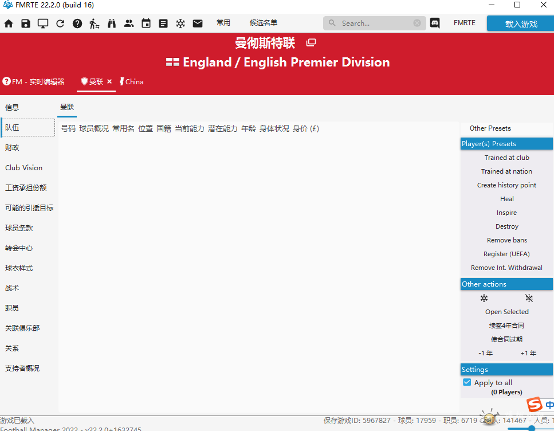Switch to the China tab
Screen dimensions: 554x431
point(131,82)
